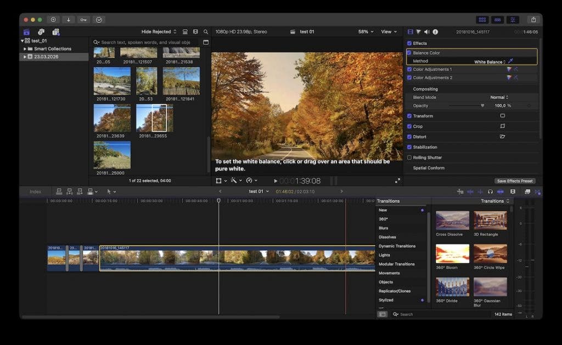Image resolution: width=562 pixels, height=345 pixels.
Task: Click the New Library plus icon
Action: tap(53, 20)
